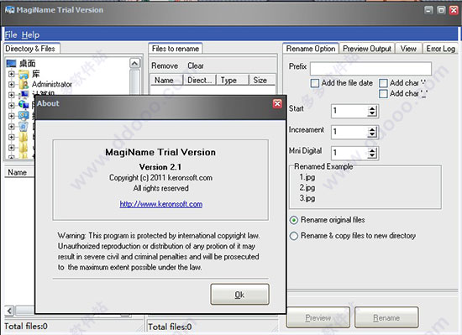Select 'Rename & copy files to new directory'
This screenshot has width=462, height=335.
(294, 236)
